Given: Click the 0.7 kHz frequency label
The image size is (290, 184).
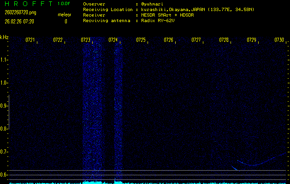Looking at the screenshot, I should pos(4,152).
